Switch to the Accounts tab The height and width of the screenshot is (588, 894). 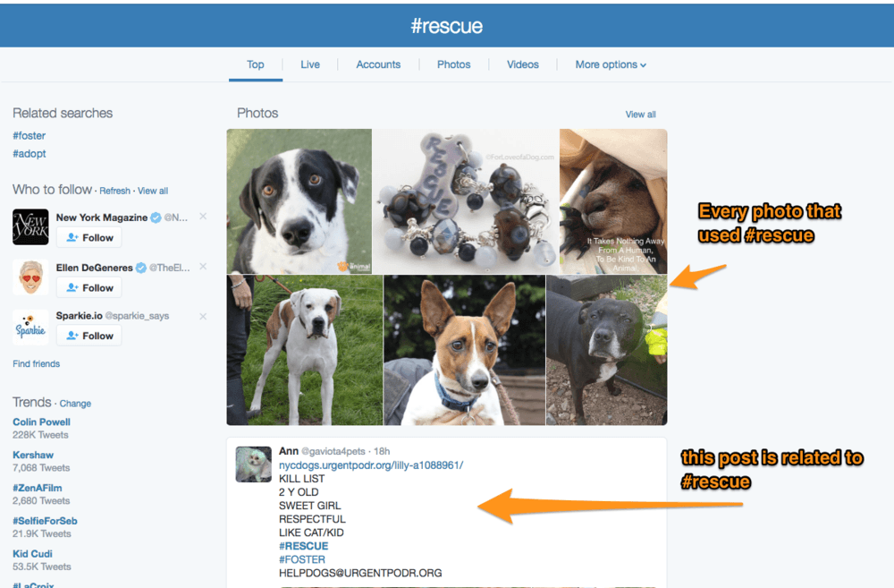[378, 64]
